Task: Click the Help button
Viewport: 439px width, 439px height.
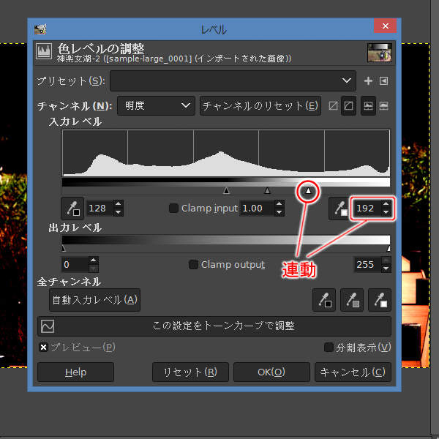Action: pyautogui.click(x=75, y=372)
